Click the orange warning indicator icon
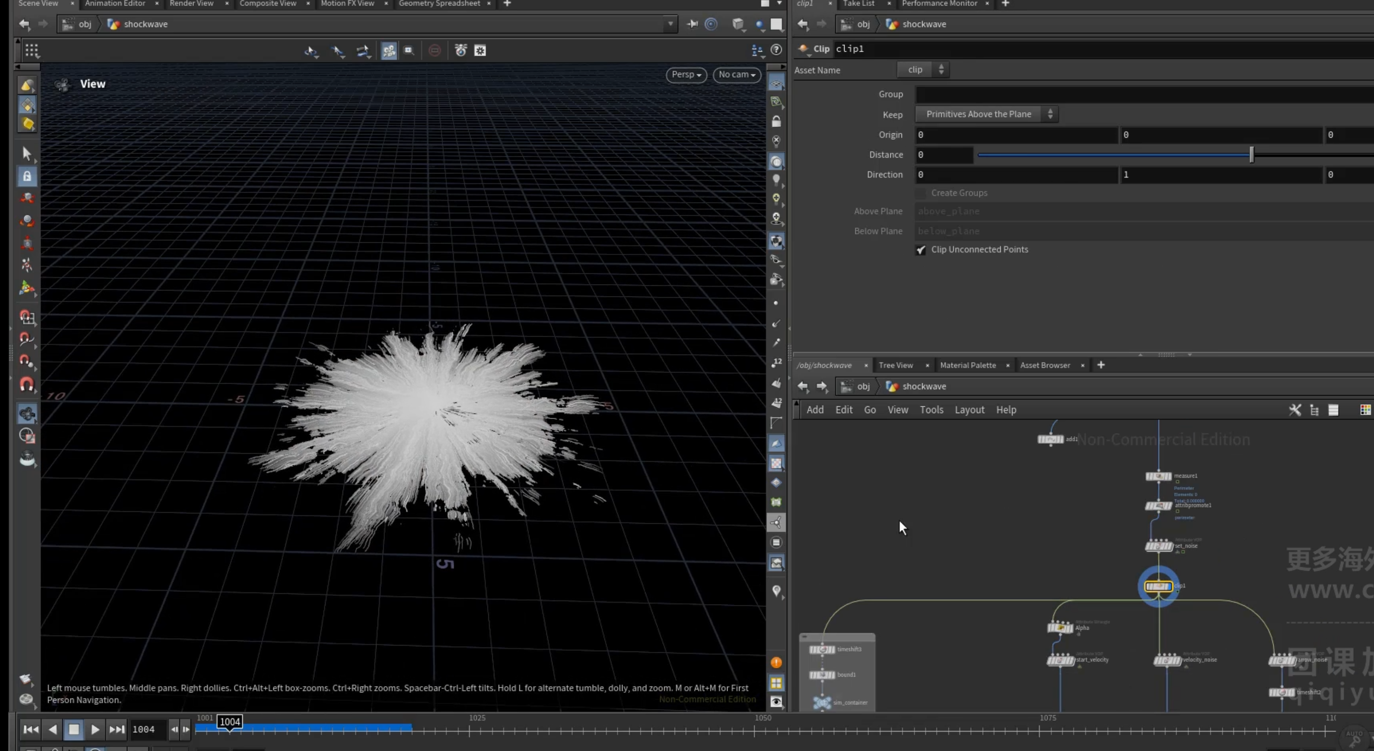Viewport: 1374px width, 751px height. 776,663
